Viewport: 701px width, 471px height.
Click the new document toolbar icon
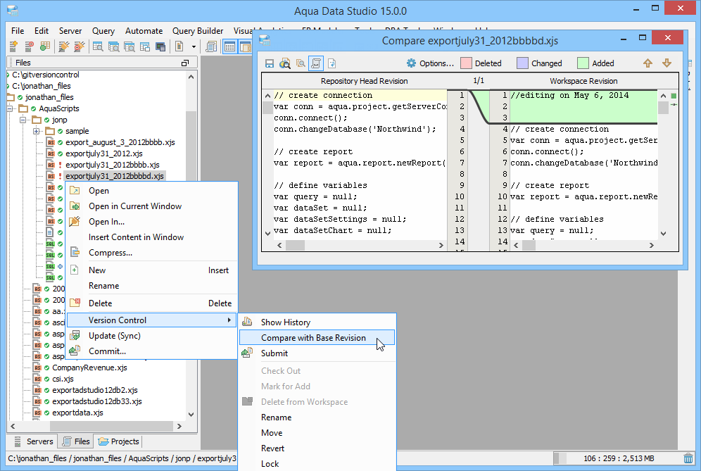179,46
